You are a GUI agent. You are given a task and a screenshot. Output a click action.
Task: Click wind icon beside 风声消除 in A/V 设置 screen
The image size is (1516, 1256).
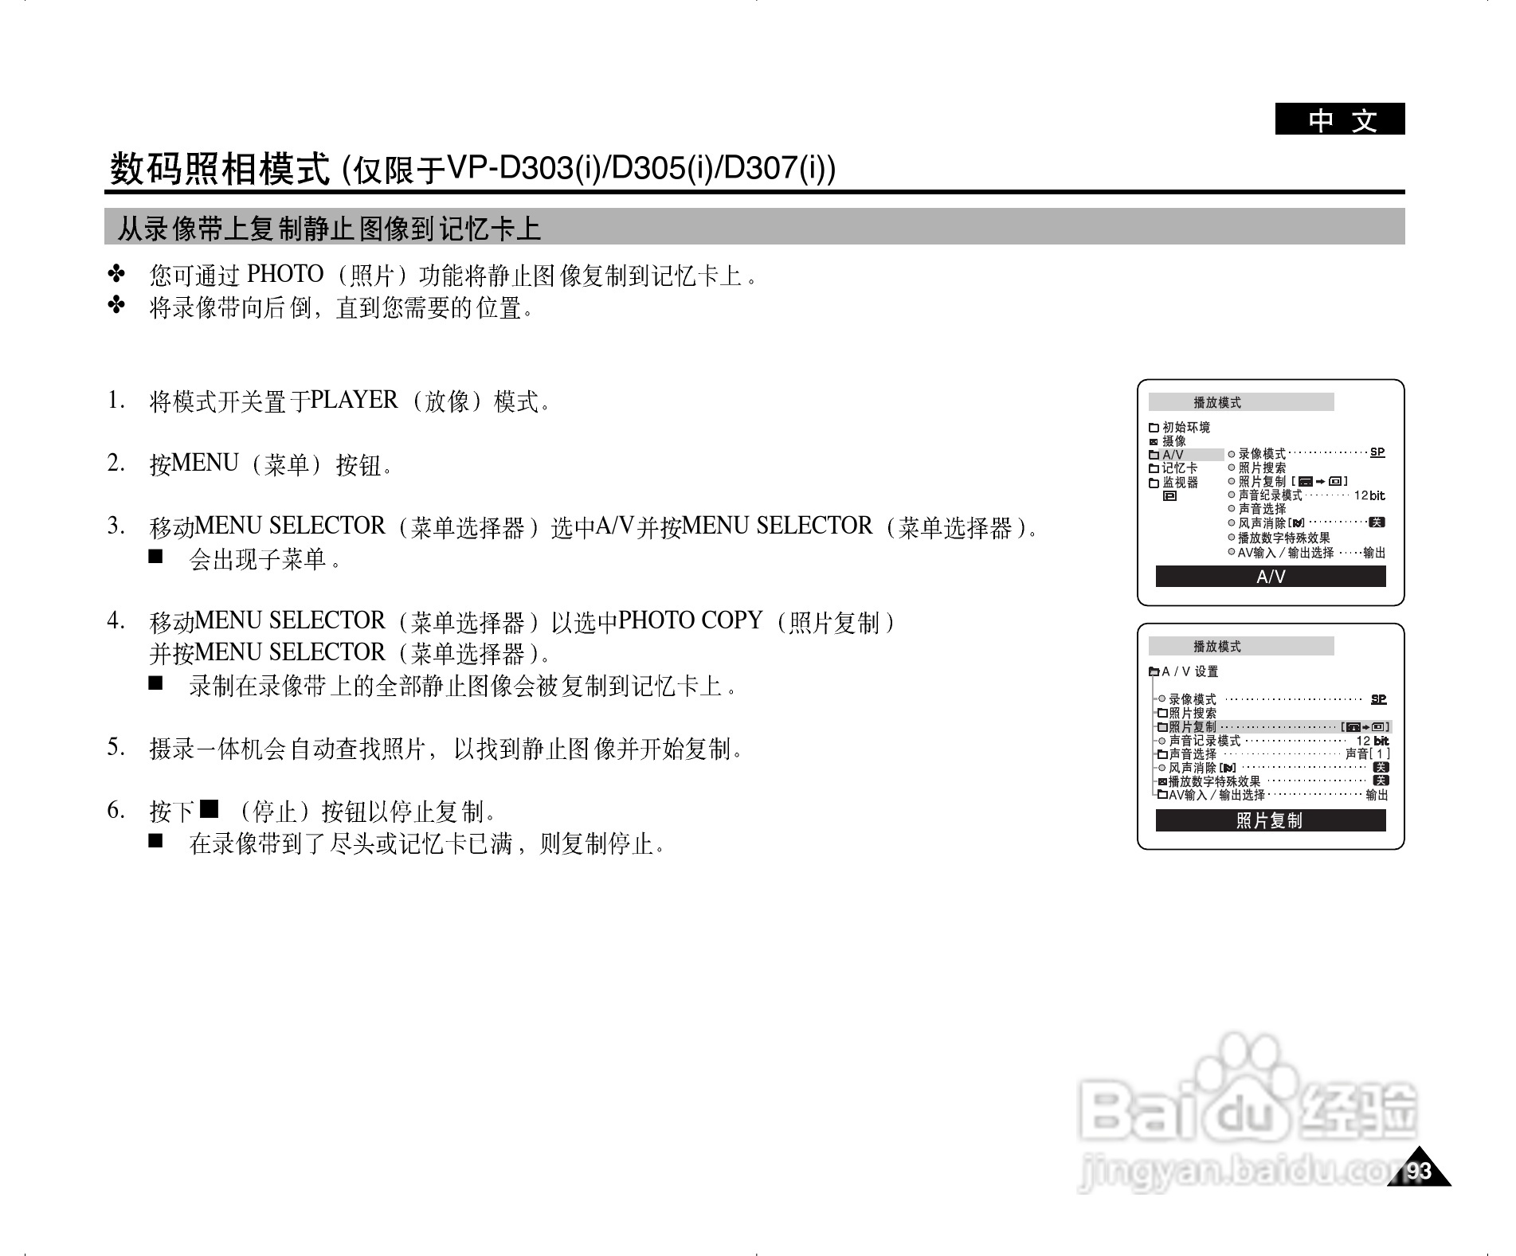[x=1228, y=768]
